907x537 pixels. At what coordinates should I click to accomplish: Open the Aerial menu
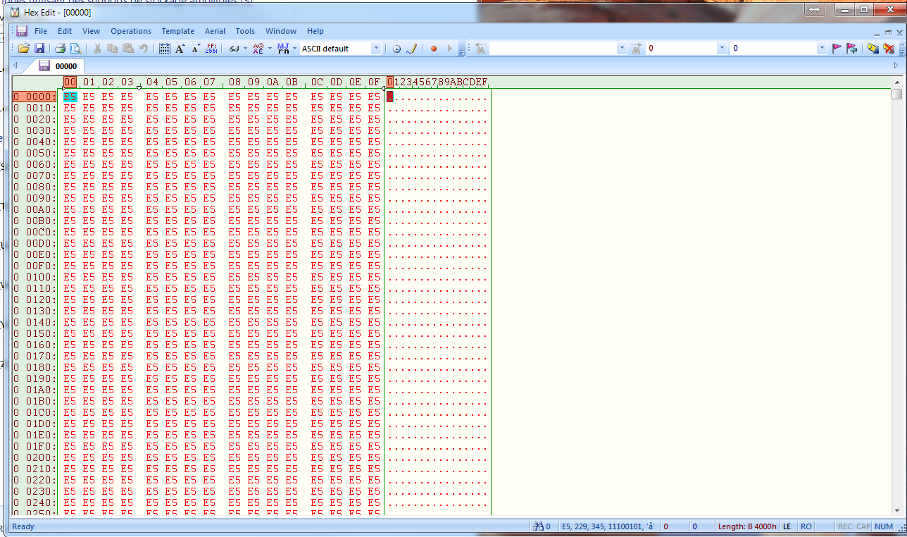pos(215,31)
